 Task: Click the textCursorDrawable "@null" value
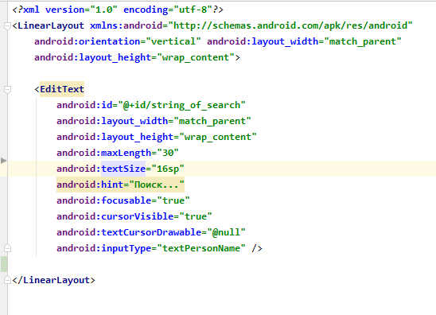pos(226,232)
